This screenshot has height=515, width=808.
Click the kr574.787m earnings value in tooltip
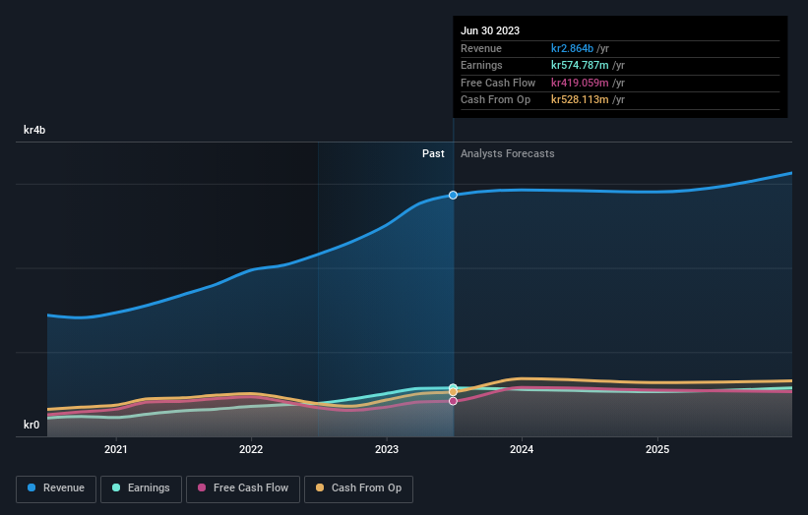click(x=580, y=65)
